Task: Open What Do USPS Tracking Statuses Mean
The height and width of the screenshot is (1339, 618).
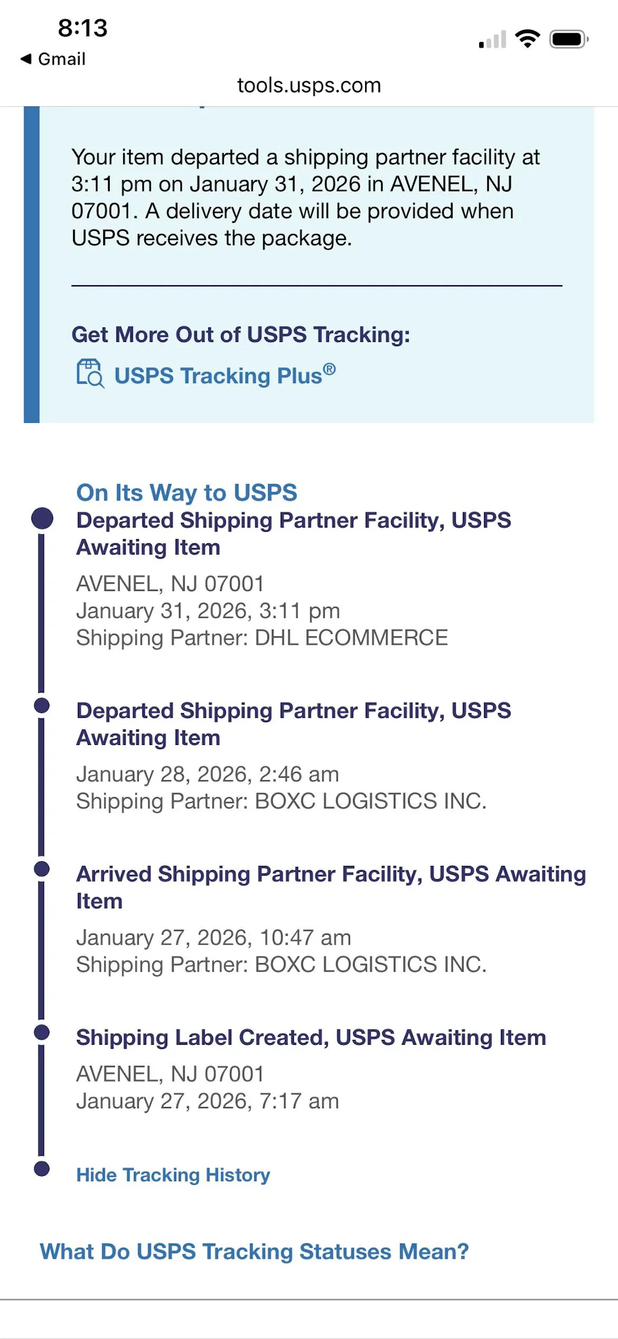Action: click(254, 1251)
